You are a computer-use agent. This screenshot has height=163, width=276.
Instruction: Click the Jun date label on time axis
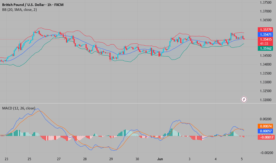click(x=160, y=159)
